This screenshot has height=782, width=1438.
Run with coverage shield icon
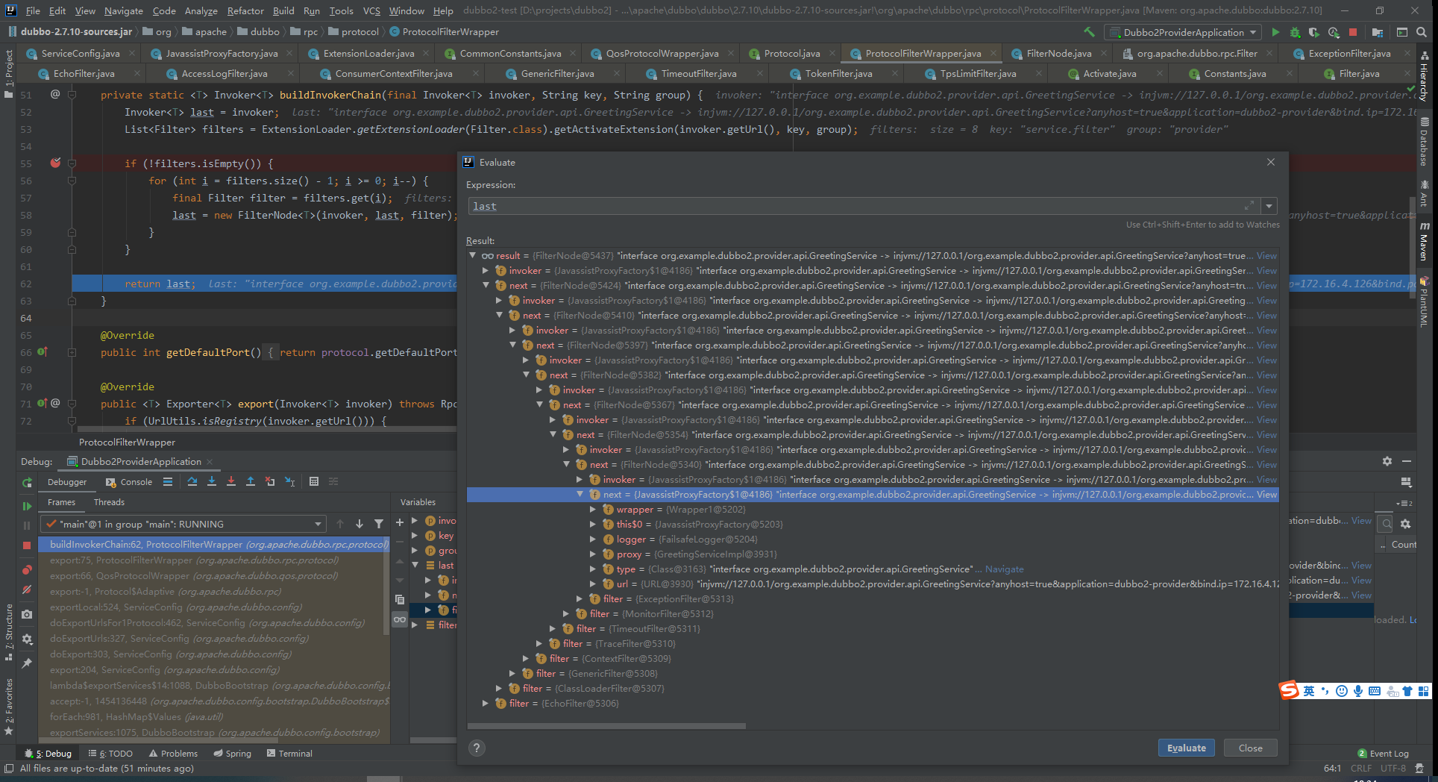[1314, 32]
